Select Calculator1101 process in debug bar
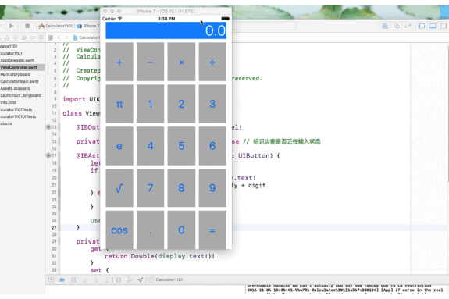 pos(166,279)
